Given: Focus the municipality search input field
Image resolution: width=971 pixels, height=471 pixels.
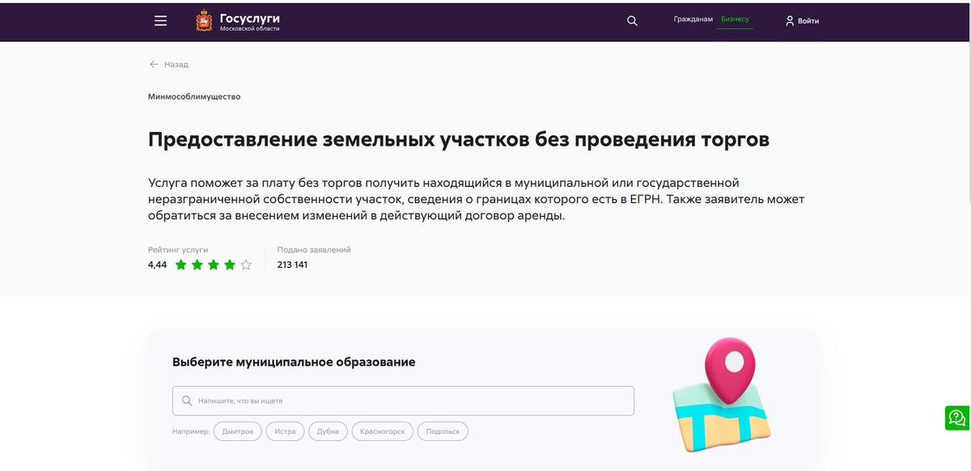Looking at the screenshot, I should click(403, 401).
